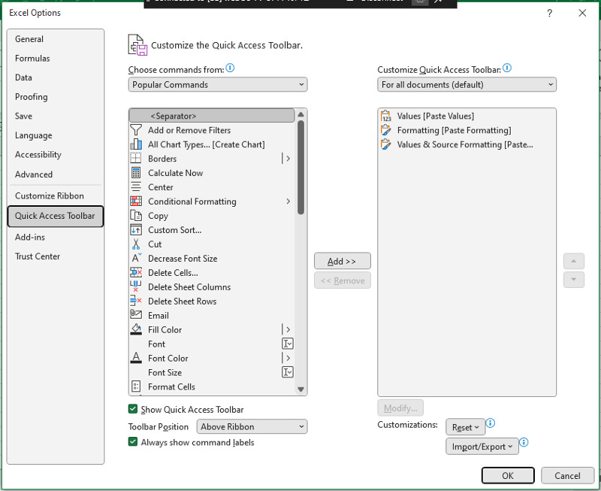Image resolution: width=601 pixels, height=491 pixels.
Task: Click the Delete Sheet Columns icon
Action: pyautogui.click(x=136, y=286)
